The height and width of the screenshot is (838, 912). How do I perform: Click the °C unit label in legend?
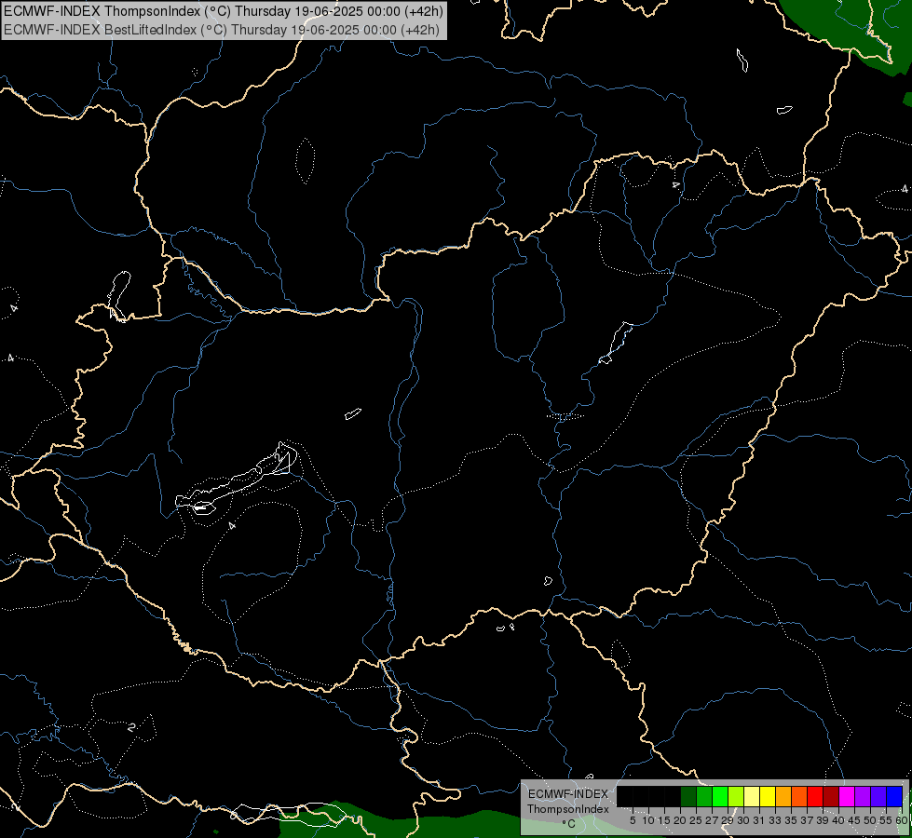568,824
